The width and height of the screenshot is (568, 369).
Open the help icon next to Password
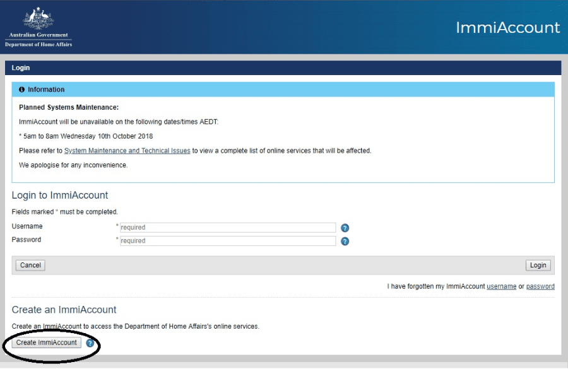(x=345, y=241)
